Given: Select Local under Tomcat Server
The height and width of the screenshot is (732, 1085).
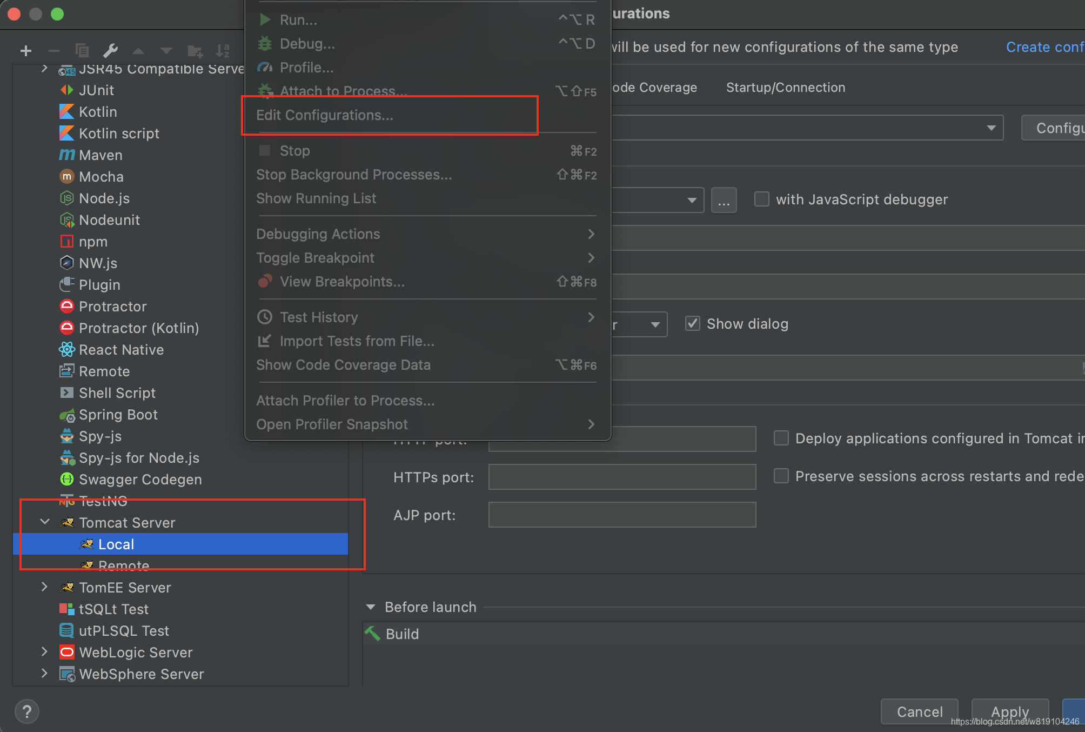Looking at the screenshot, I should (x=180, y=544).
